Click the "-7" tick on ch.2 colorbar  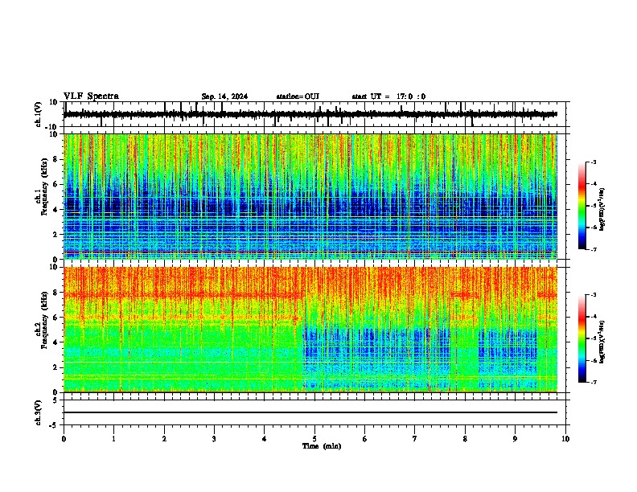594,382
